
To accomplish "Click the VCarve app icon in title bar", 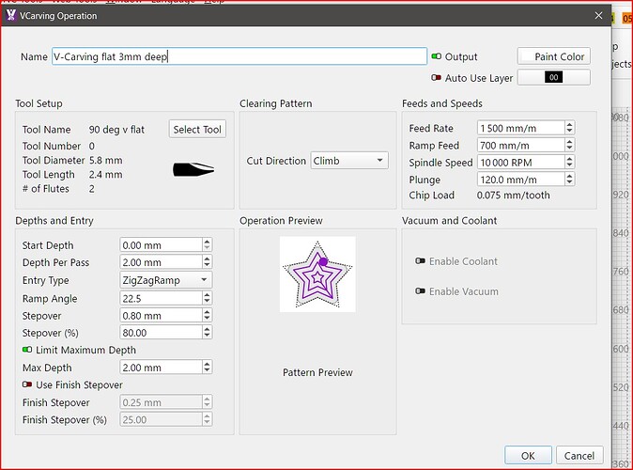I will click(x=11, y=15).
